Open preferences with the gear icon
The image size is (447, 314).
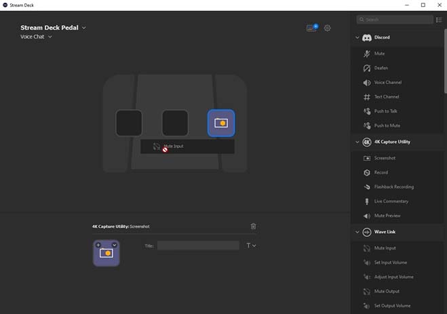(x=328, y=28)
